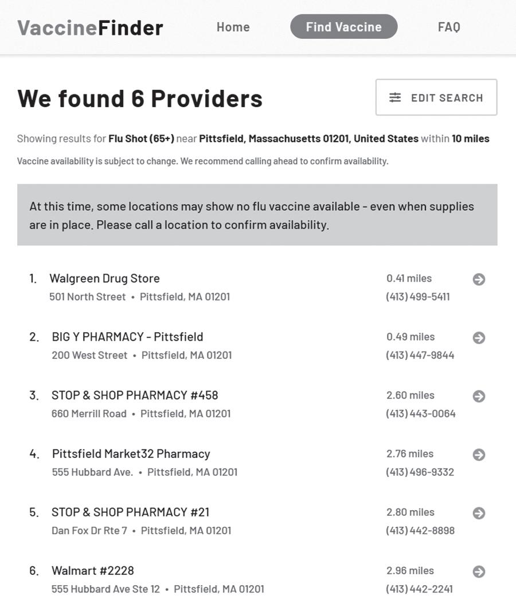Open BIG Y PHARMACY - Pittsfield listing
The width and height of the screenshot is (516, 608).
[127, 337]
